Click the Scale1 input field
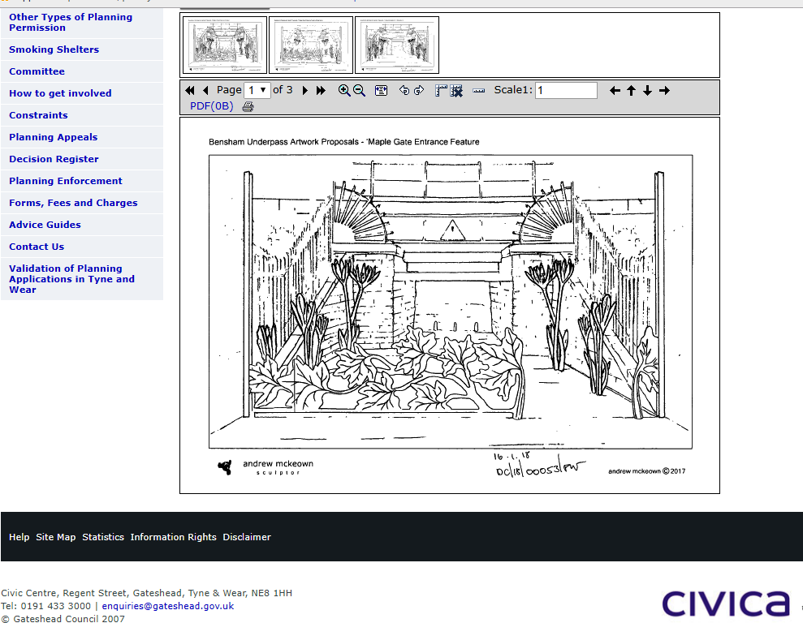The height and width of the screenshot is (623, 803). (566, 91)
